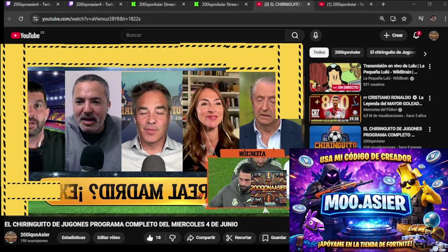The height and width of the screenshot is (252, 448).
Task: Open options menu for El Chiringuito recommended video
Action: coord(430,129)
